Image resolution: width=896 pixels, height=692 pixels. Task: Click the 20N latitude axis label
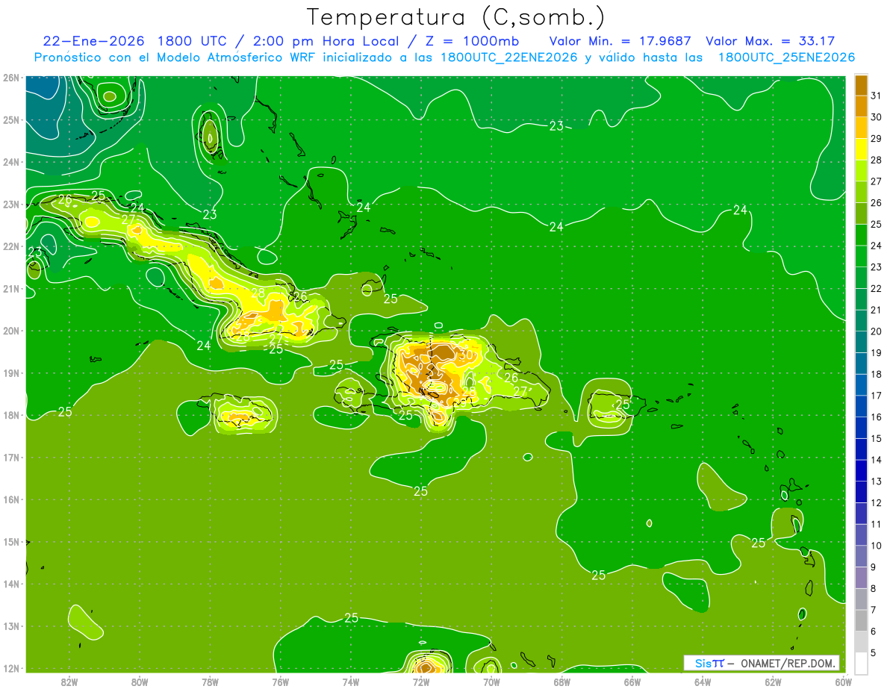tap(11, 331)
